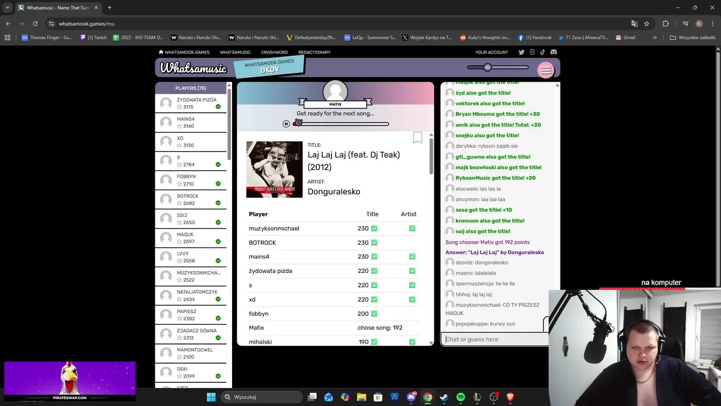Open OBS Studio from the taskbar

tap(493, 397)
